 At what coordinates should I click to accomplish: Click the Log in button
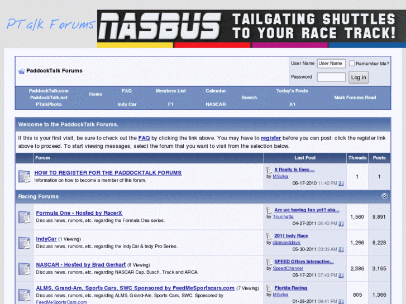click(359, 78)
